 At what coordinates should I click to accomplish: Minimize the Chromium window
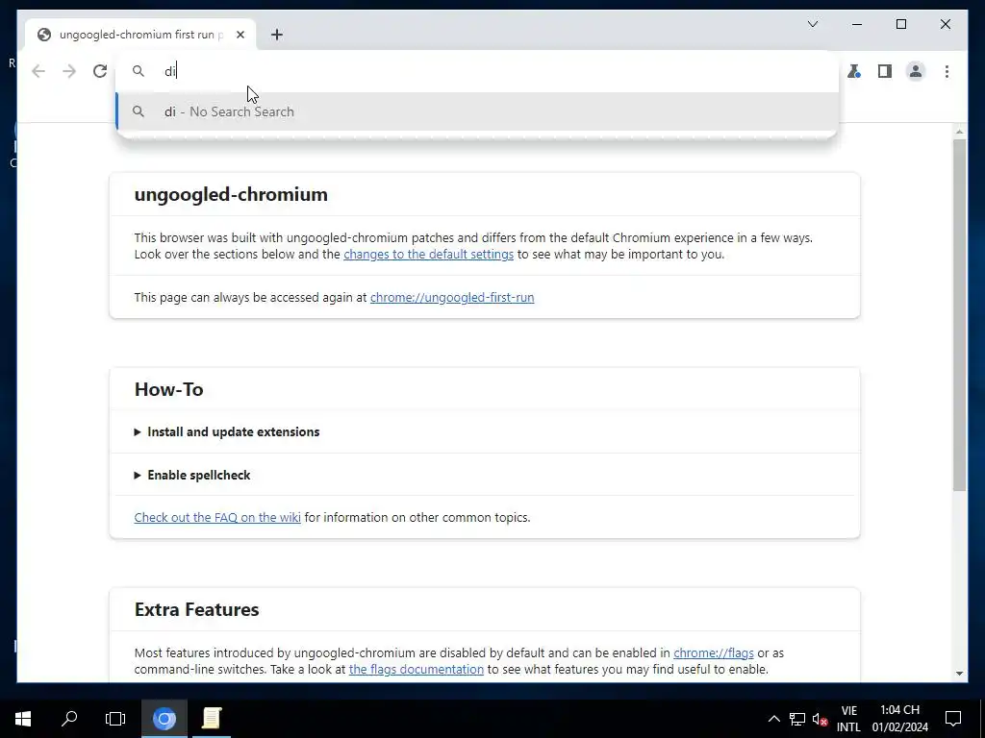(857, 24)
